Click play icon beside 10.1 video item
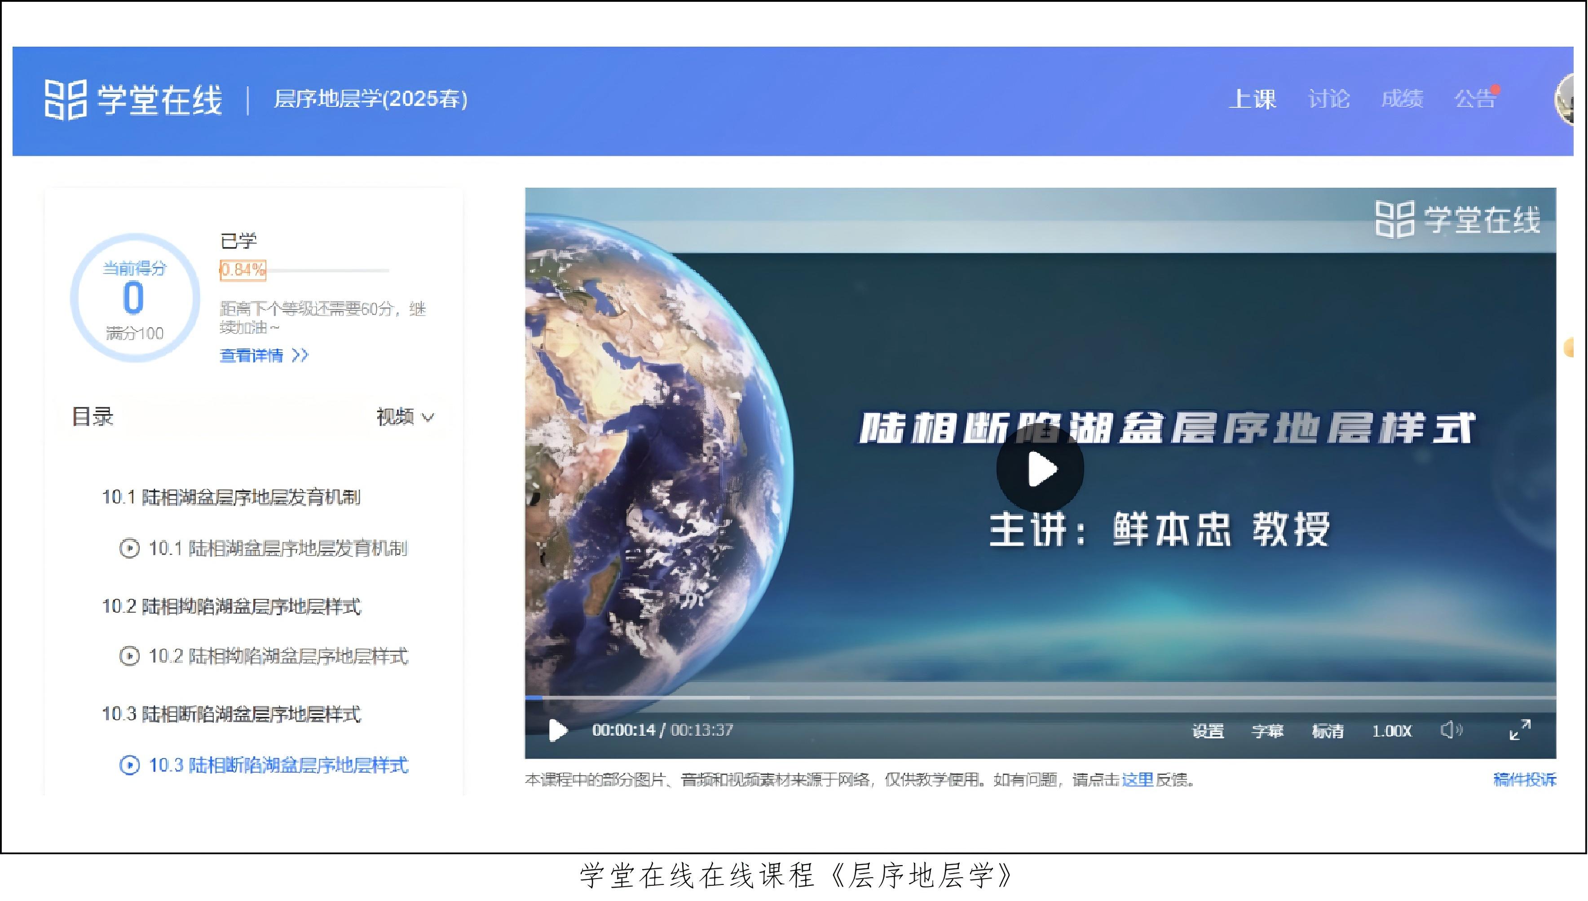This screenshot has height=901, width=1588. point(129,548)
